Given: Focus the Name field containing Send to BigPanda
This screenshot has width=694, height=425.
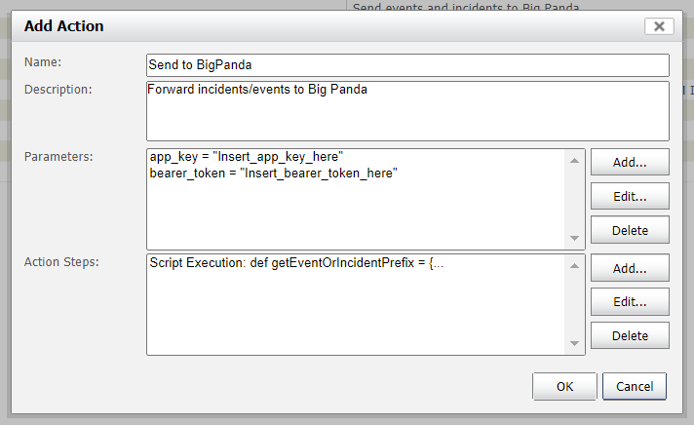Looking at the screenshot, I should click(407, 65).
